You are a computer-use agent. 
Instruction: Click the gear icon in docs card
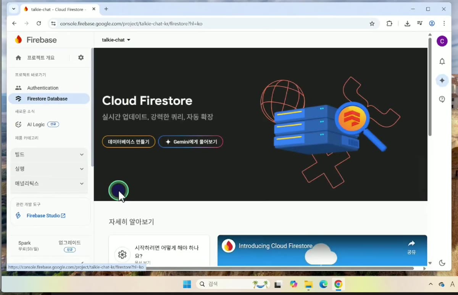point(122,255)
